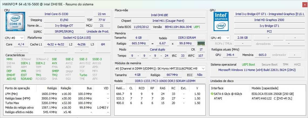Click the 665.5 MHz memory clock field

tap(138, 44)
